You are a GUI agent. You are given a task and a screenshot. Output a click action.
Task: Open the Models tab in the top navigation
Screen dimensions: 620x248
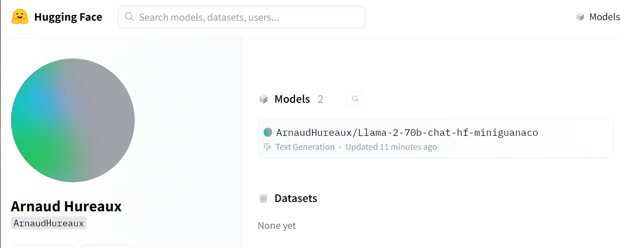(x=604, y=17)
